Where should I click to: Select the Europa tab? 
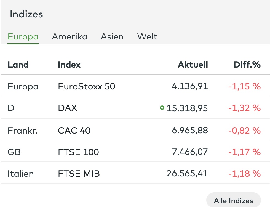[23, 37]
